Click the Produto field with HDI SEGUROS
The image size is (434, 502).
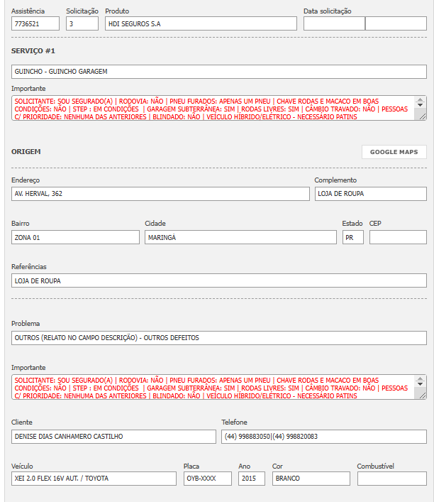click(x=201, y=23)
